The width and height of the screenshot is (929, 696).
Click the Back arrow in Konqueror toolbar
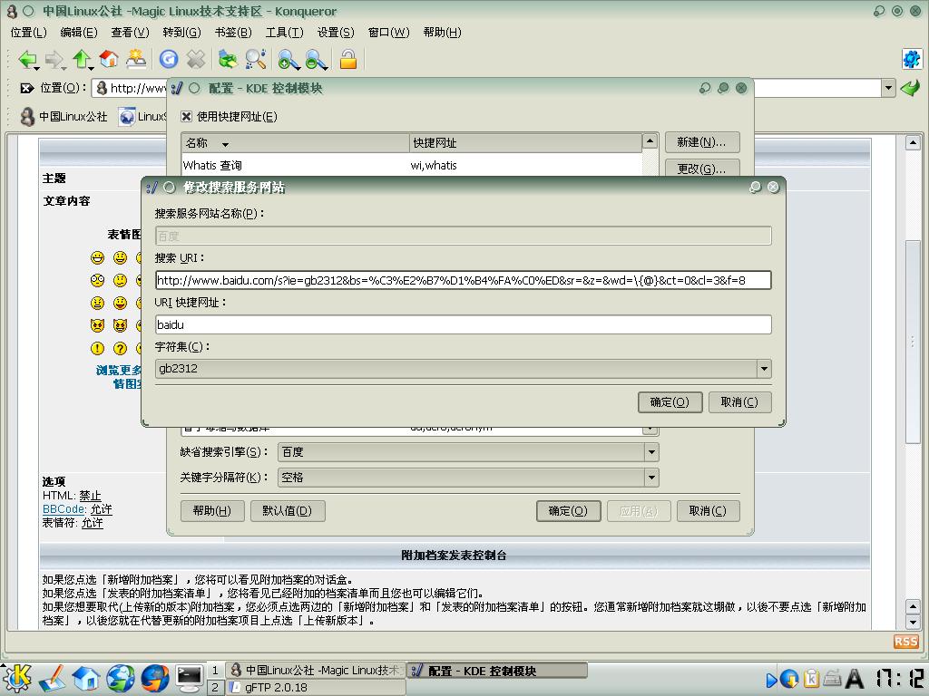26,59
